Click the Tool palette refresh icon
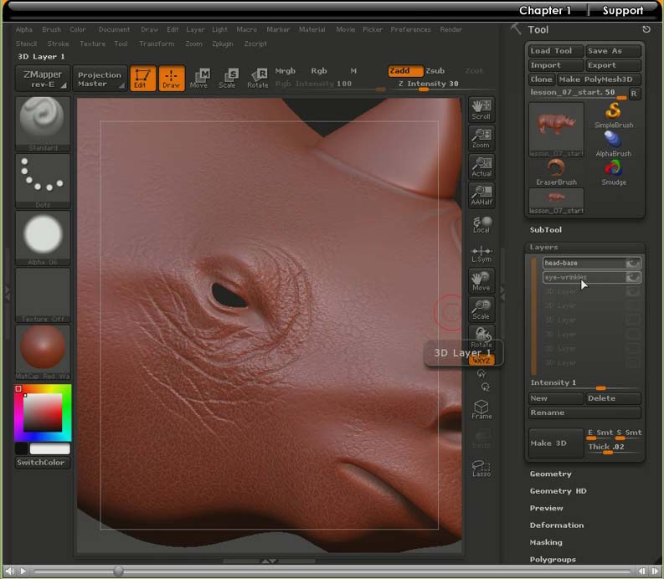 tap(646, 29)
